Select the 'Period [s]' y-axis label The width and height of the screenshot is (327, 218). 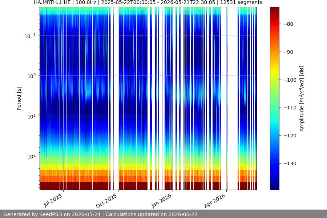pyautogui.click(x=19, y=98)
